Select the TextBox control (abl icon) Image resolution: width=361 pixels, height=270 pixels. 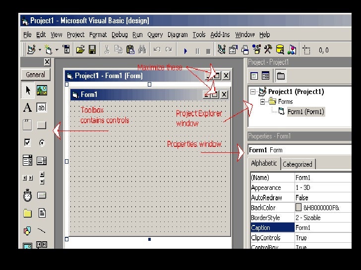(x=42, y=107)
